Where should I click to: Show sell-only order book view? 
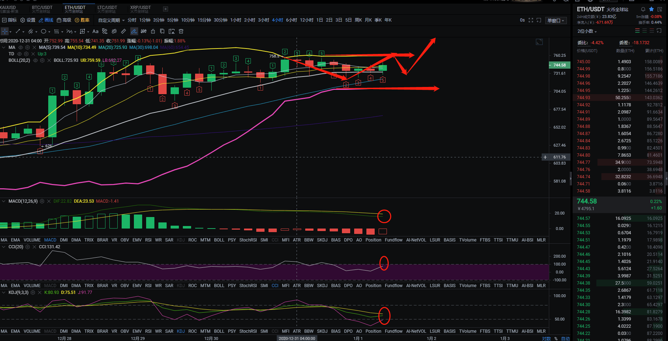coord(652,31)
